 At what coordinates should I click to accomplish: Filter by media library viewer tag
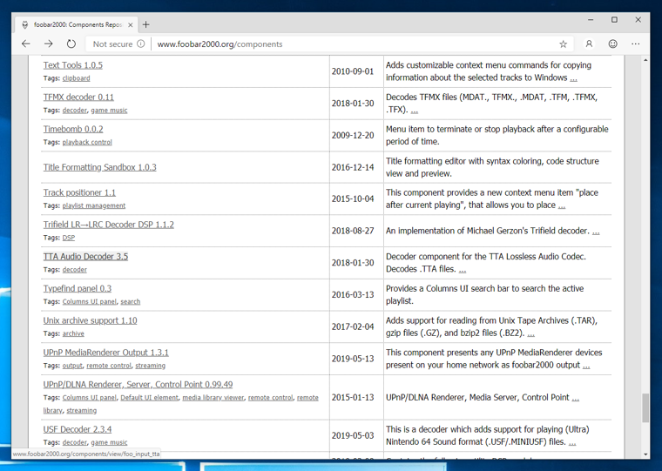click(213, 398)
